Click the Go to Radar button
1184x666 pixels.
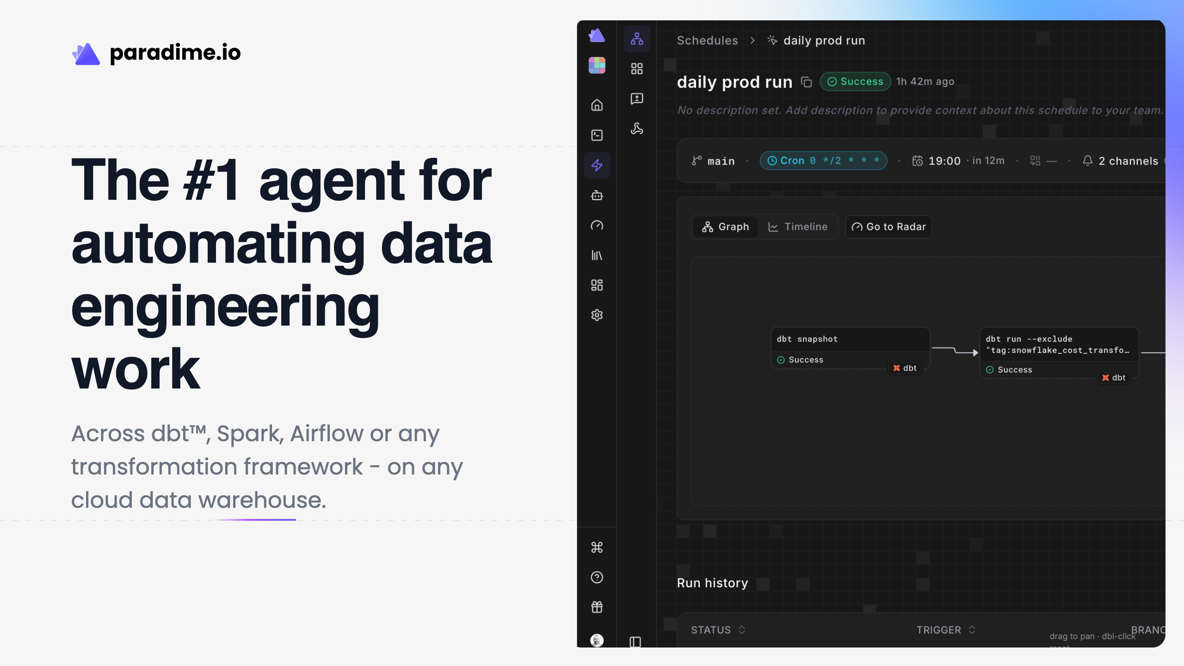coord(888,227)
